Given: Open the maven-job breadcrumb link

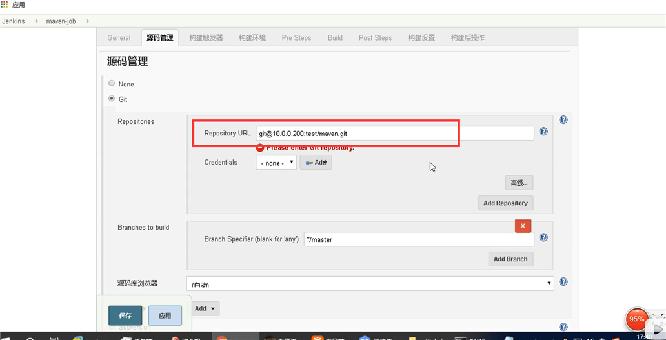Looking at the screenshot, I should pyautogui.click(x=61, y=21).
